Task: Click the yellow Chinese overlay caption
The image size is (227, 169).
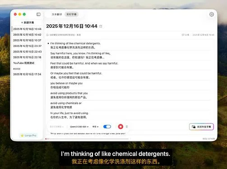Action: [x=116, y=161]
